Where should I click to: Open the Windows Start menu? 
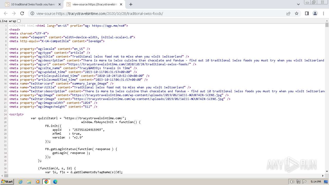pyautogui.click(x=7, y=181)
